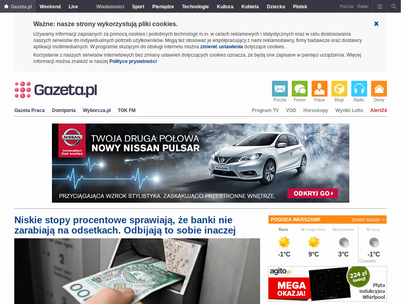Viewport: 406px width, 304px height.
Task: Open Alert24 link
Action: [x=379, y=110]
